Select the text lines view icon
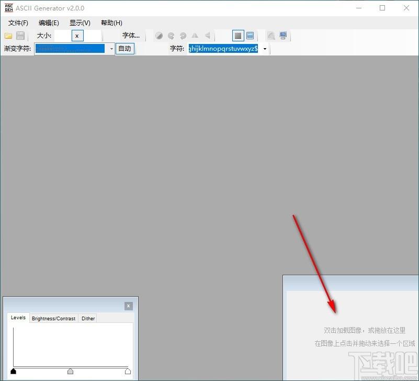 (238, 36)
